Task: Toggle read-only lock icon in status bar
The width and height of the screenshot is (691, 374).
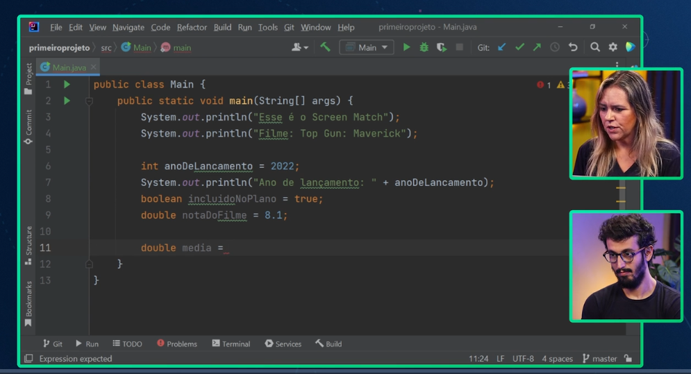Action: click(628, 359)
